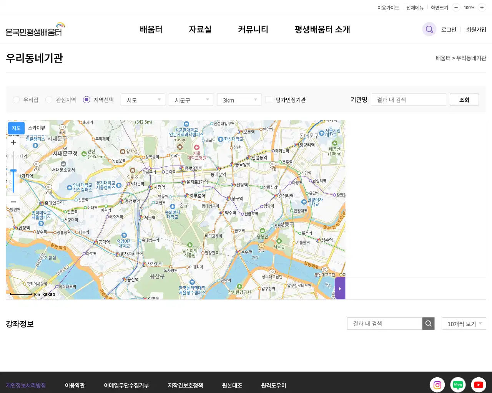
Task: Open the 커뮤니티 main menu
Action: click(253, 30)
